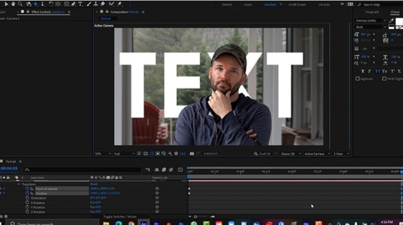The image size is (403, 225).
Task: Collapse the Transform property group
Action: tap(19, 184)
